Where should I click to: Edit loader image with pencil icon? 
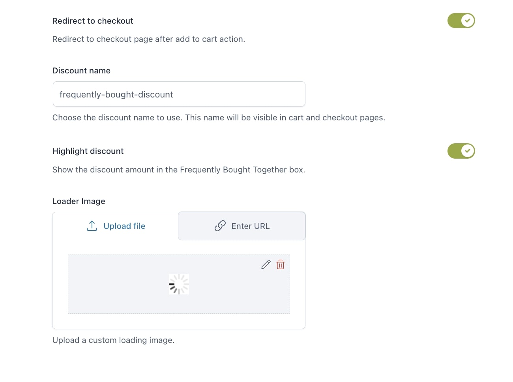tap(266, 264)
